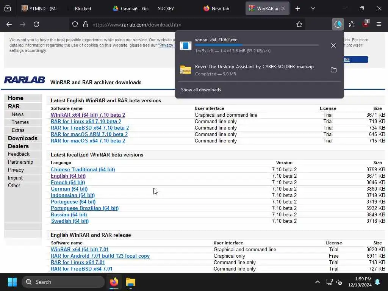Viewport: 388px width, 291px height.
Task: Open the Partnership sidebar item
Action: 20,162
